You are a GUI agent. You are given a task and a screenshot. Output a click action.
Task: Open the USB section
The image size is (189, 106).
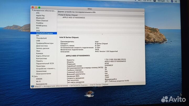tap(38, 41)
